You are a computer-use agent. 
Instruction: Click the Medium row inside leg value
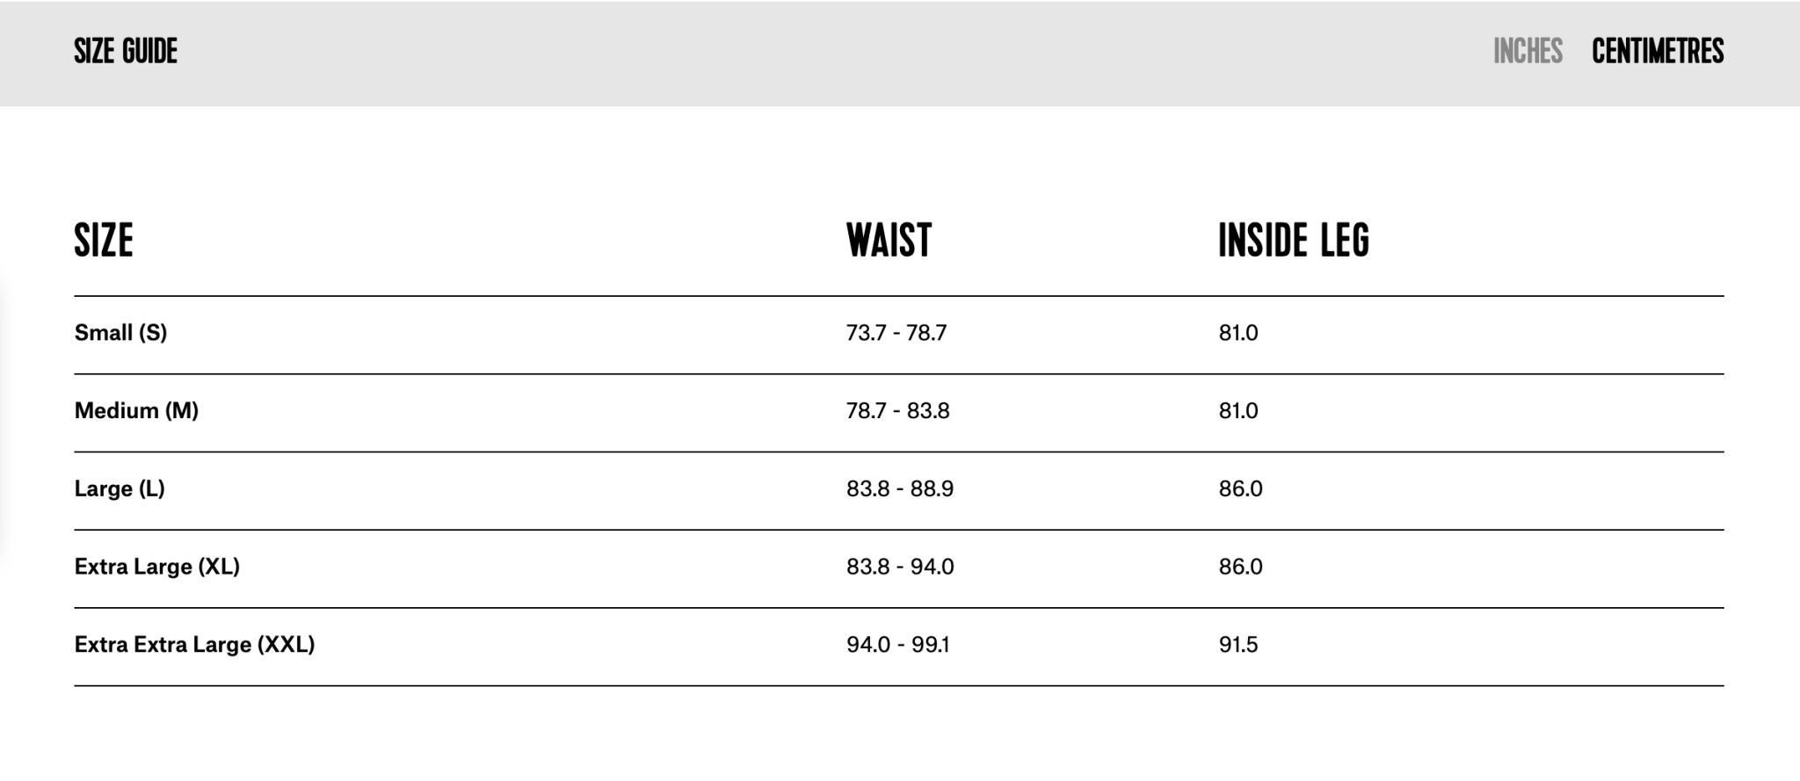point(1238,411)
